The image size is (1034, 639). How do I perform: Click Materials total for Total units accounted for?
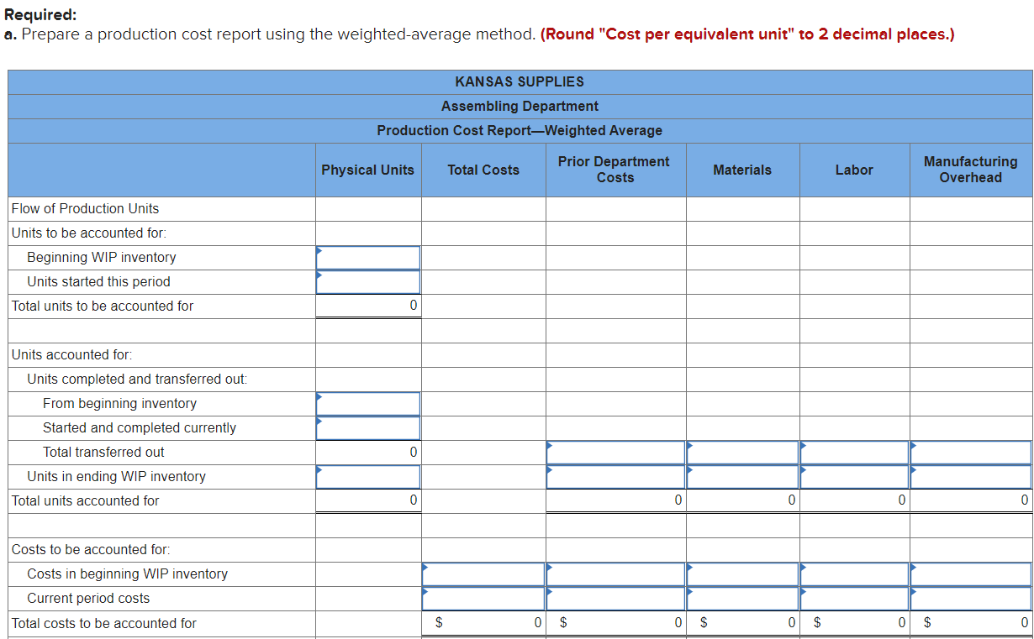[742, 500]
